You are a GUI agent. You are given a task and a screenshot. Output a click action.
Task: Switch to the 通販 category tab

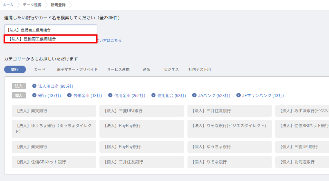pos(146,69)
